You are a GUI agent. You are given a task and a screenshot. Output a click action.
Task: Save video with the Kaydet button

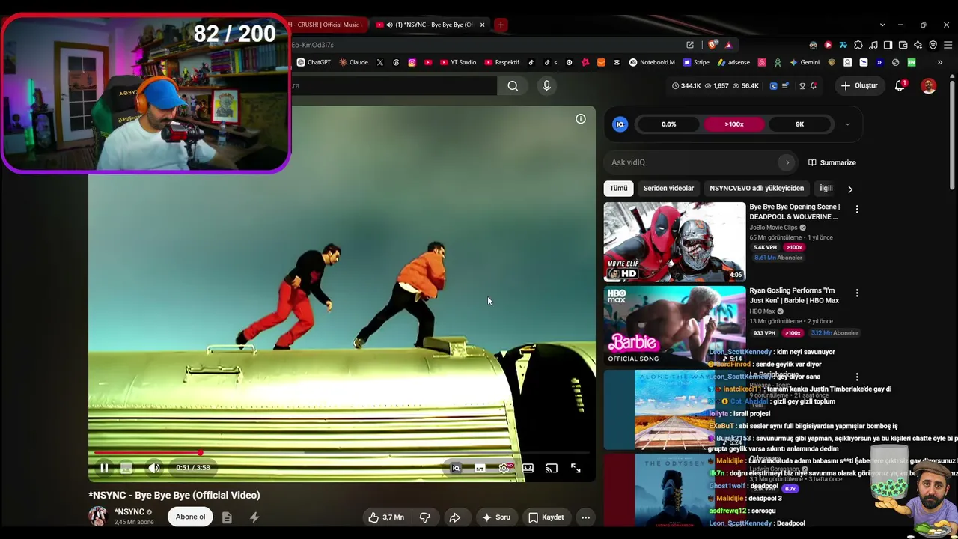[x=546, y=517]
